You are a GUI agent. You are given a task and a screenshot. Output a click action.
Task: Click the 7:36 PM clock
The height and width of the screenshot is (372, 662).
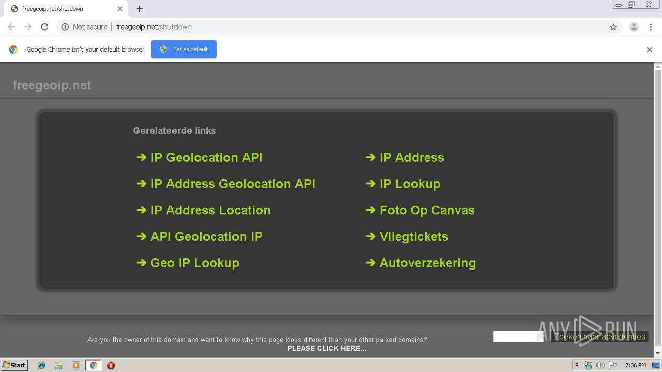pyautogui.click(x=635, y=365)
